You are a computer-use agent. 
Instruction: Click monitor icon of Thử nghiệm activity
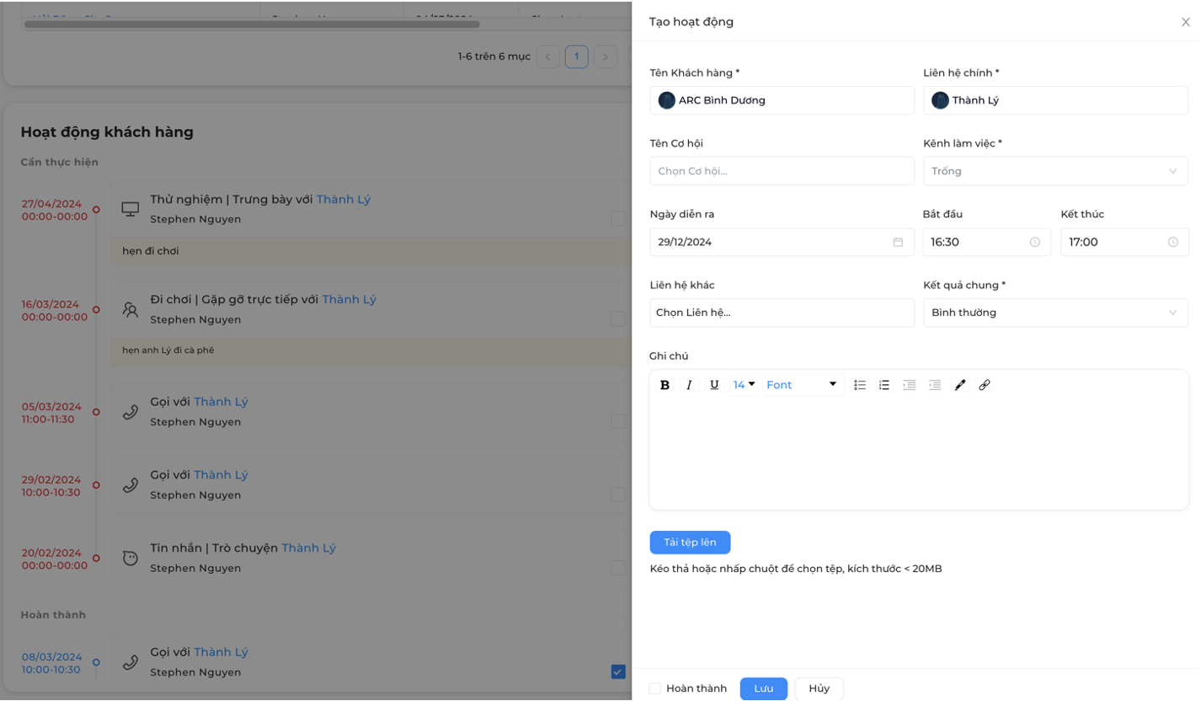[130, 208]
